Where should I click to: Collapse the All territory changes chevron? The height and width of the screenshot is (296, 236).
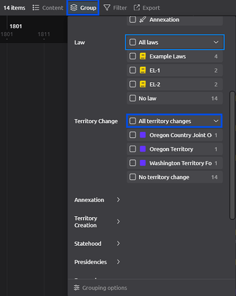point(216,121)
